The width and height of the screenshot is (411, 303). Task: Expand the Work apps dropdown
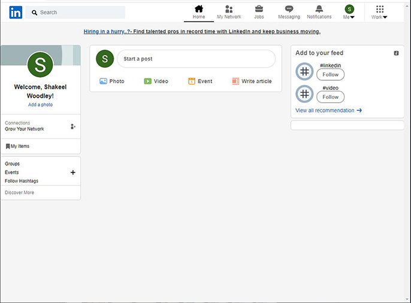click(x=379, y=13)
